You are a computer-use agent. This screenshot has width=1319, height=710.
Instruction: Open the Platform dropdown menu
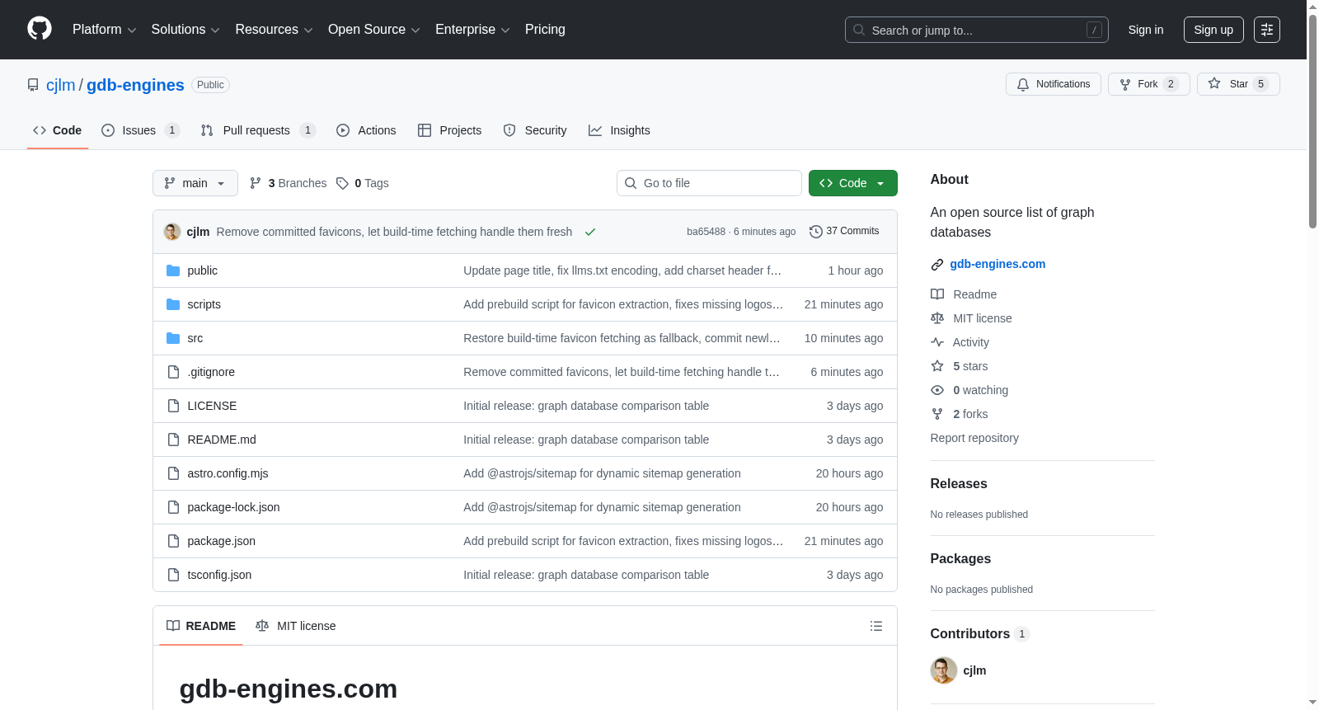(104, 30)
